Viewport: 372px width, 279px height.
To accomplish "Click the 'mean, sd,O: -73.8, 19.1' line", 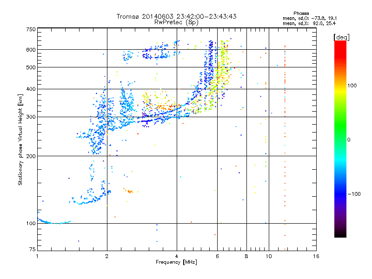I will (310, 18).
